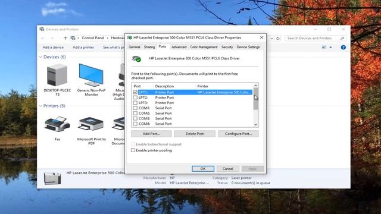
Task: Switch to the Security tab
Action: point(227,47)
